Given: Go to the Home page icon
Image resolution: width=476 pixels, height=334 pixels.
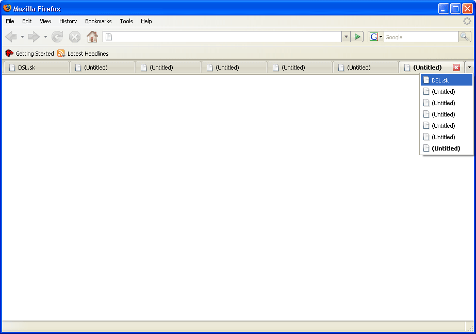Looking at the screenshot, I should [x=92, y=37].
